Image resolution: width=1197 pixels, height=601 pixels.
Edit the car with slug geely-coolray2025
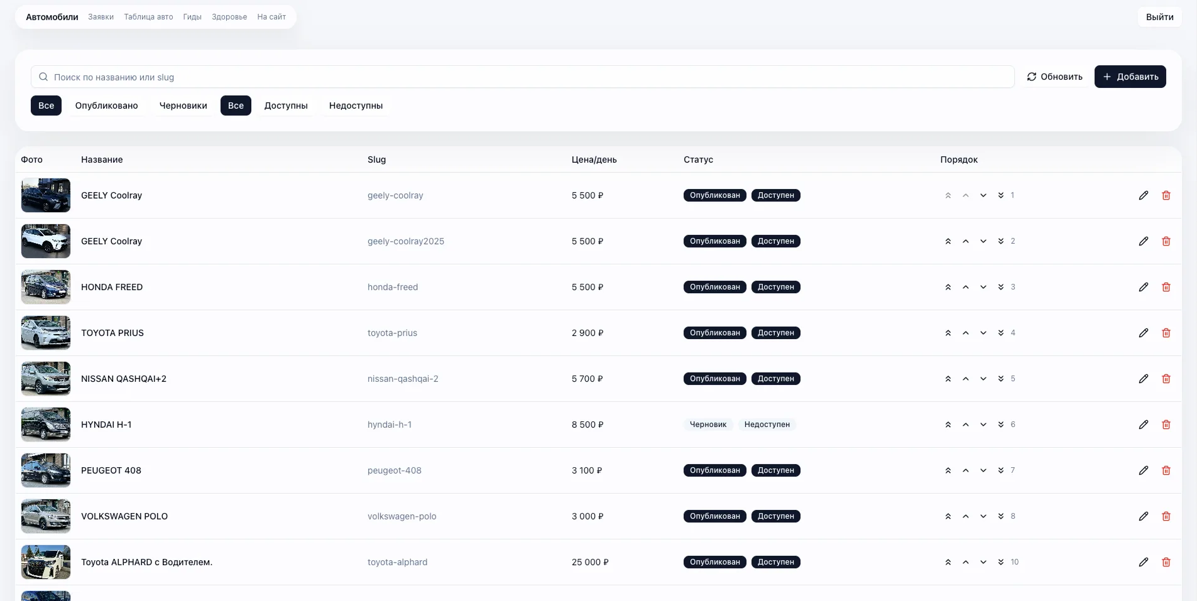click(x=1144, y=241)
